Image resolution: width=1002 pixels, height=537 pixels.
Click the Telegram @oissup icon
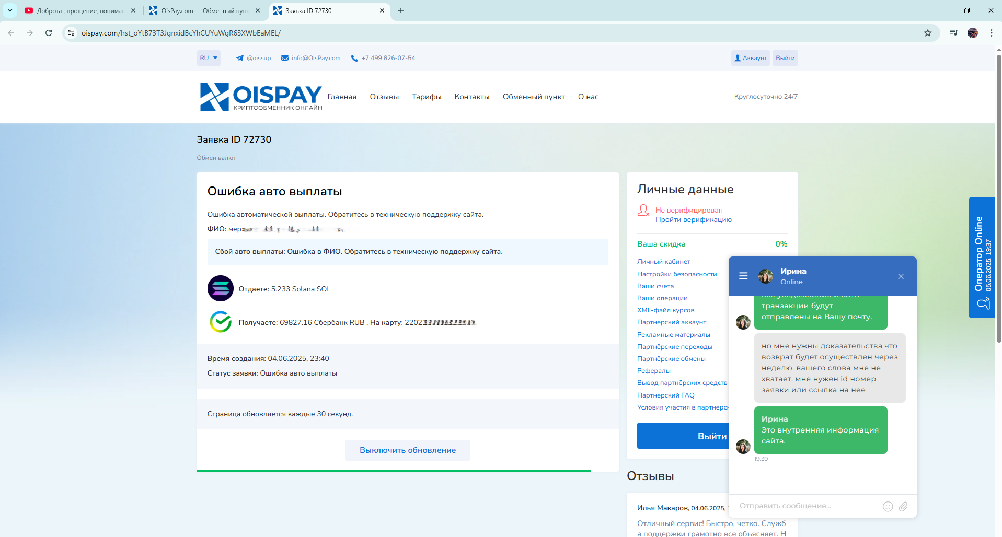pos(239,58)
